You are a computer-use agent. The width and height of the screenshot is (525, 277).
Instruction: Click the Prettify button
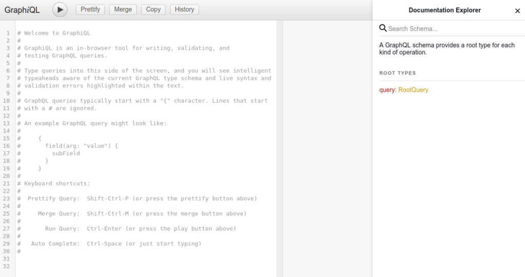[90, 9]
